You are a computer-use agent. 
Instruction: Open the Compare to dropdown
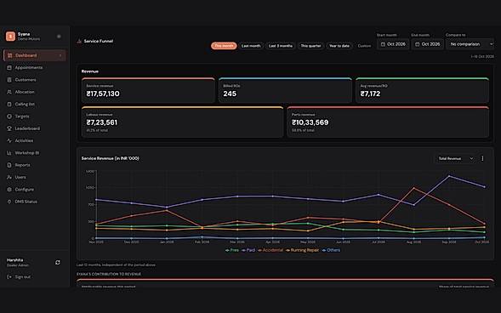point(470,44)
